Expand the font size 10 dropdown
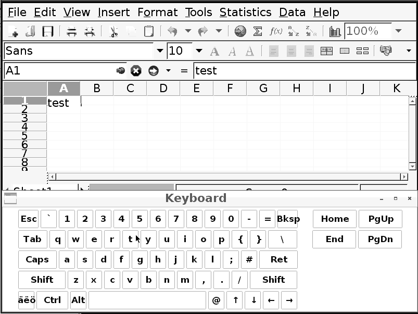 pos(199,51)
